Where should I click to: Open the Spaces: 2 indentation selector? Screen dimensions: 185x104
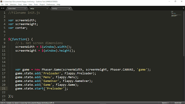[x=165, y=103]
